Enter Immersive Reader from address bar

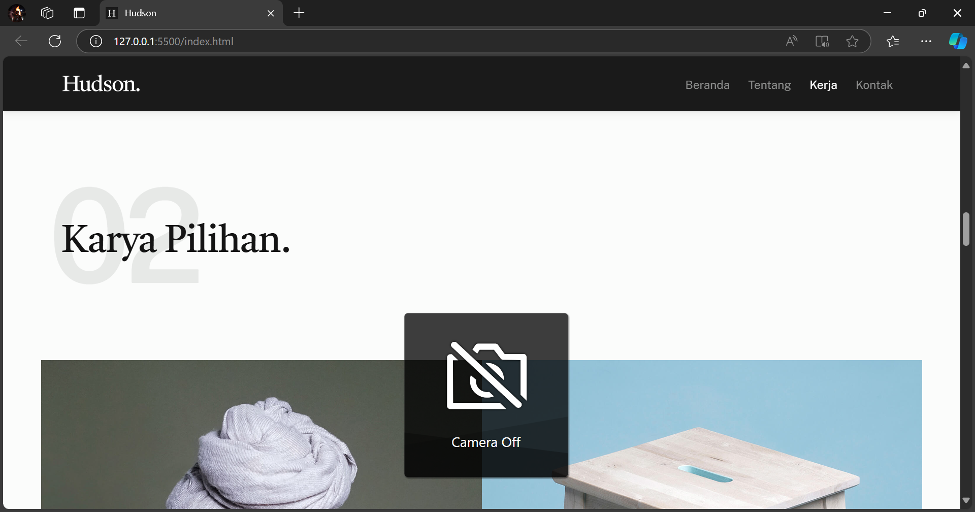tap(822, 41)
